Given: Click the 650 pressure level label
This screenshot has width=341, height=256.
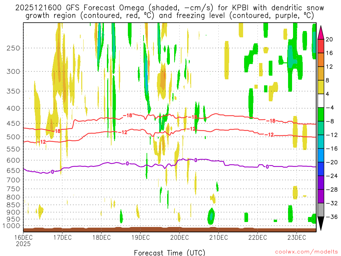Looking at the screenshot, I should click(x=13, y=171).
